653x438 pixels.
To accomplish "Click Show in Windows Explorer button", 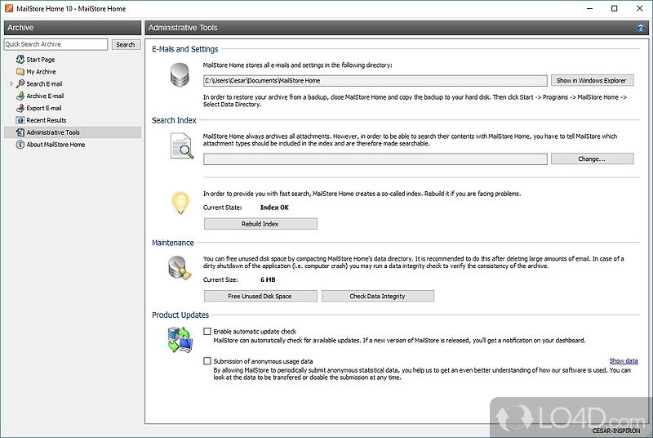I will (x=592, y=81).
